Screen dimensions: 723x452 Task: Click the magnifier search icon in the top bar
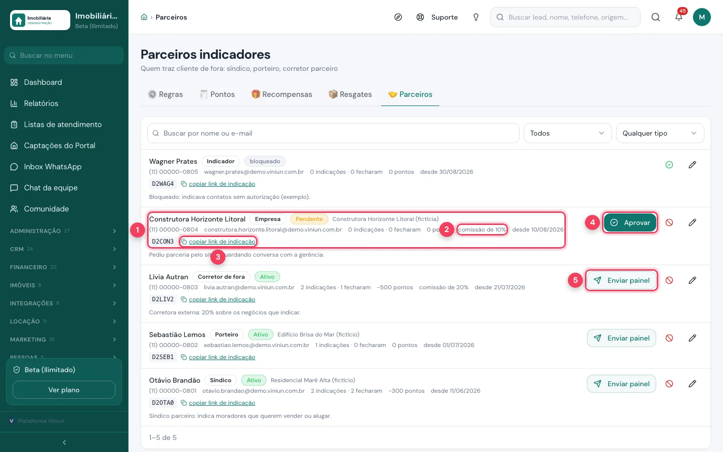(x=656, y=17)
